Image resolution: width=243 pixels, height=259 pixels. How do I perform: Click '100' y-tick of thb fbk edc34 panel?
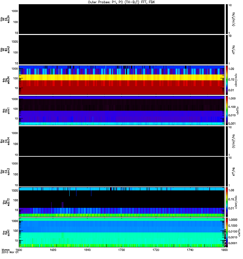tap(16, 78)
